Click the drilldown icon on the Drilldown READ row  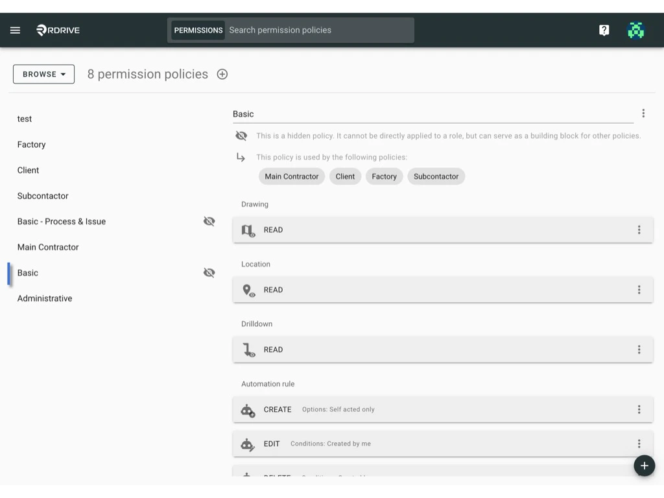[247, 350]
